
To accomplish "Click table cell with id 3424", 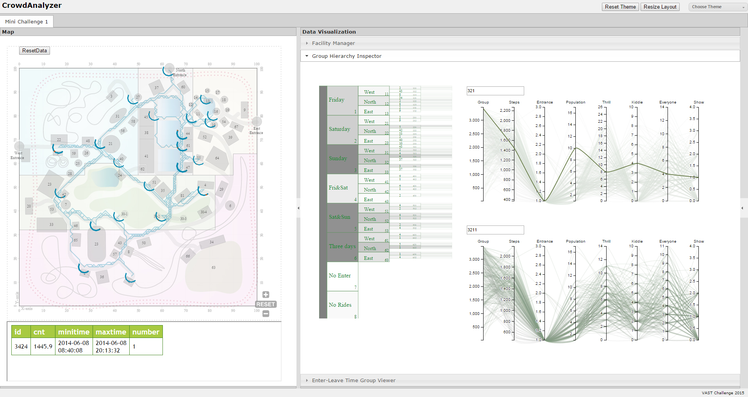I will [x=21, y=346].
